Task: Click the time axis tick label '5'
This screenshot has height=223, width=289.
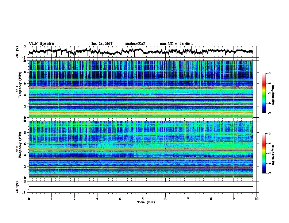Action: tap(143, 199)
